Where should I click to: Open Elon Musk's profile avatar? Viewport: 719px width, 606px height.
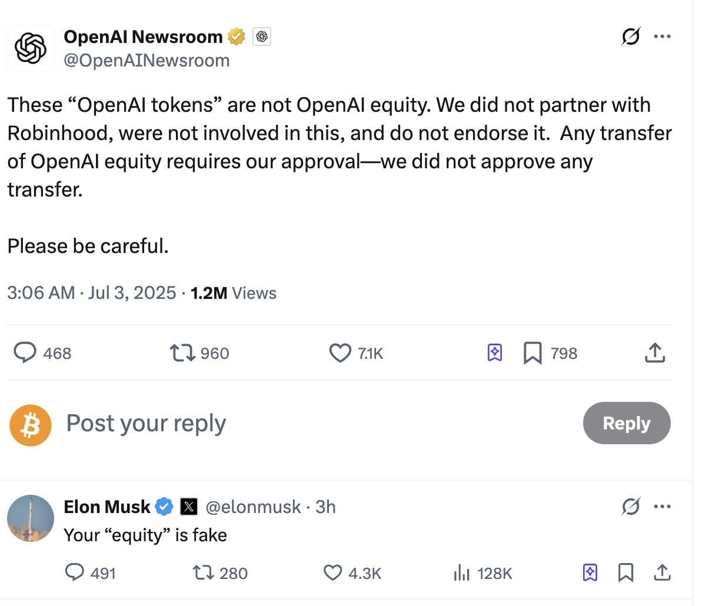31,518
